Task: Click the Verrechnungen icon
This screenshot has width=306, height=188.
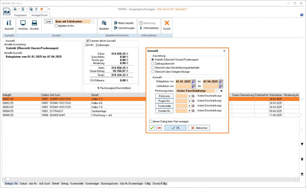Action: pos(124,28)
